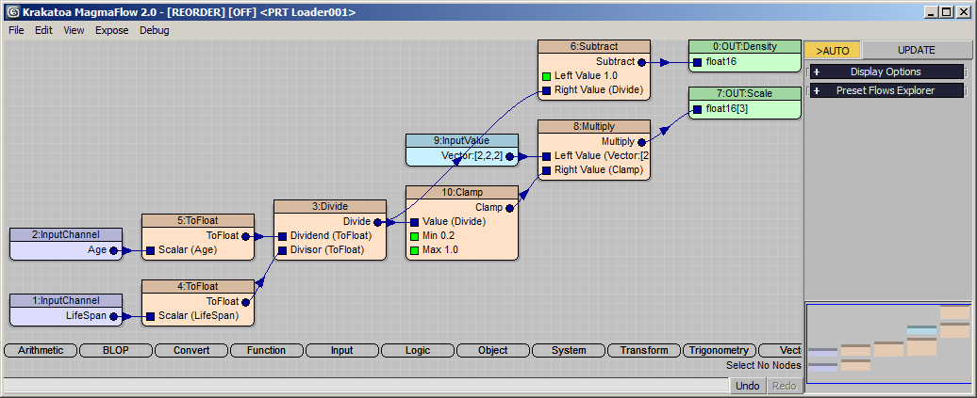
Task: Open the File menu
Action: [16, 30]
